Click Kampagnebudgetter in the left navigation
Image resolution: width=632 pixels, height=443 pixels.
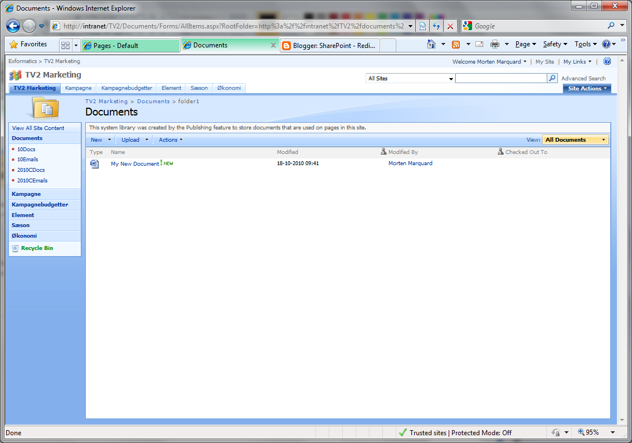(x=40, y=205)
